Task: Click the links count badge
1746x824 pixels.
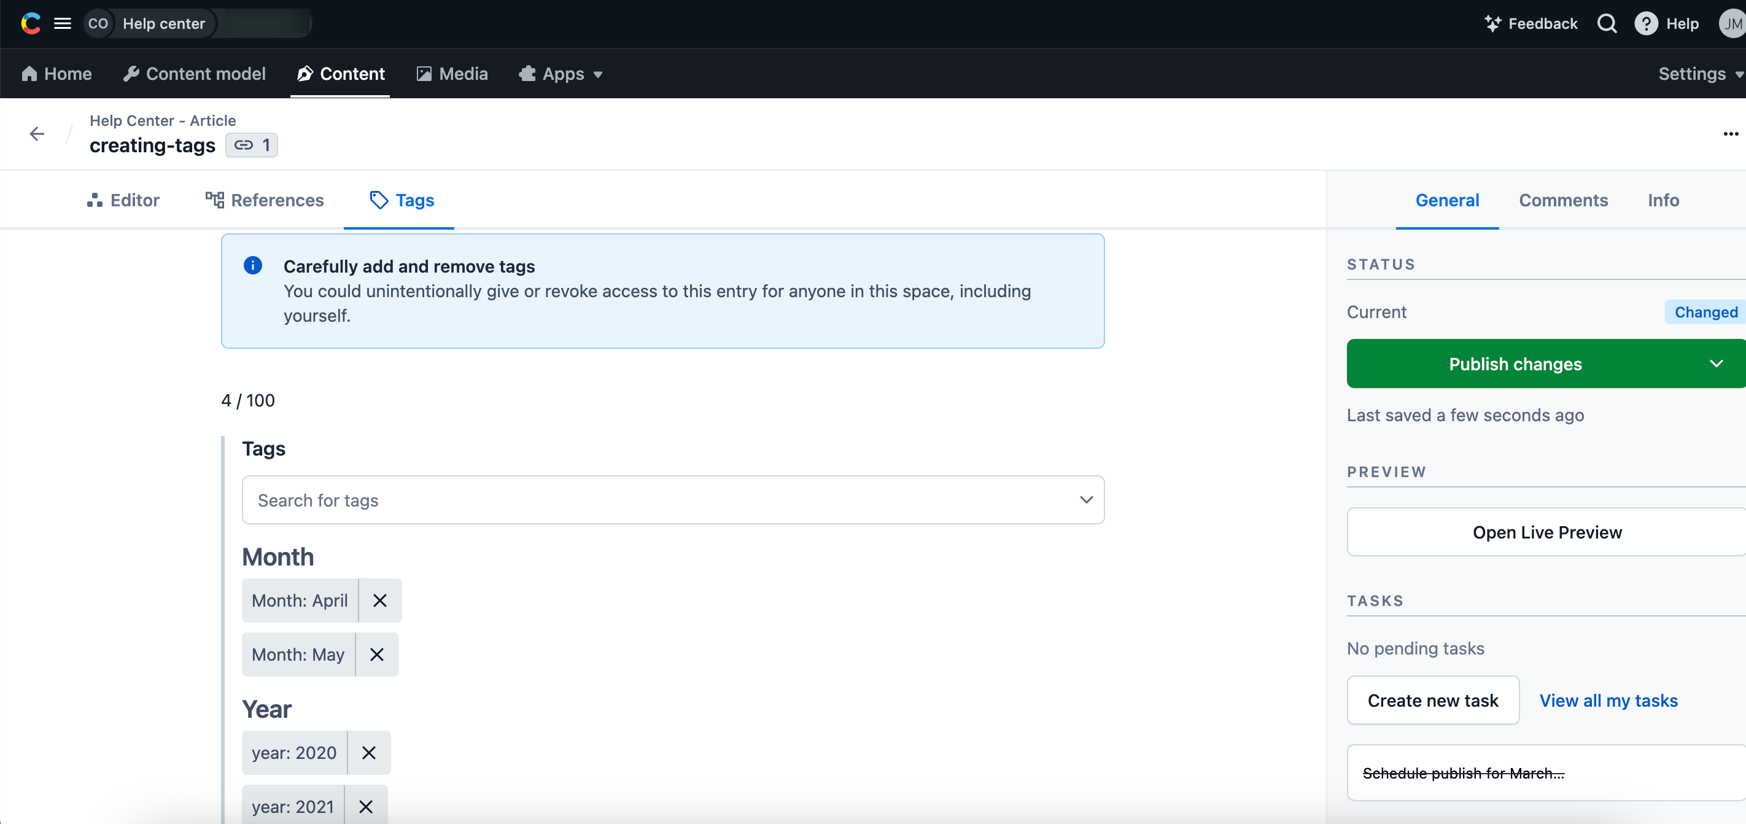Action: coord(252,145)
